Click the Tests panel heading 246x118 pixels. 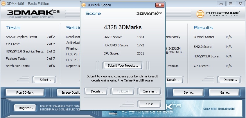[13, 28]
